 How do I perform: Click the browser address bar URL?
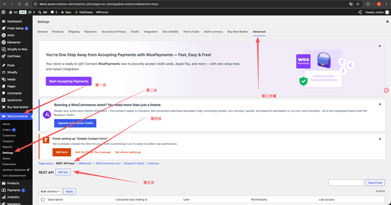[99, 4]
